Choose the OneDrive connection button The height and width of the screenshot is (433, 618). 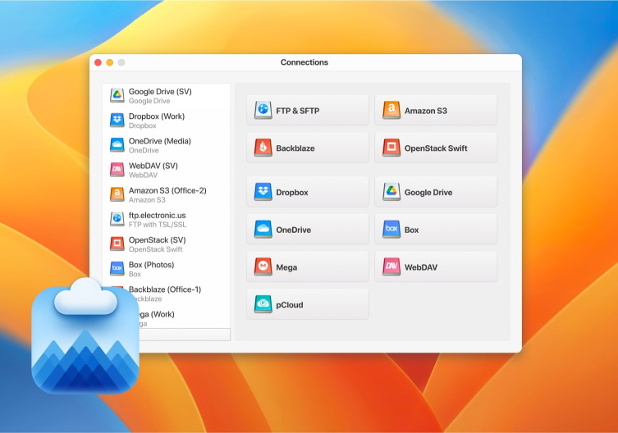(308, 230)
